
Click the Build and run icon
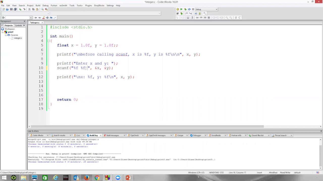(x=185, y=9)
